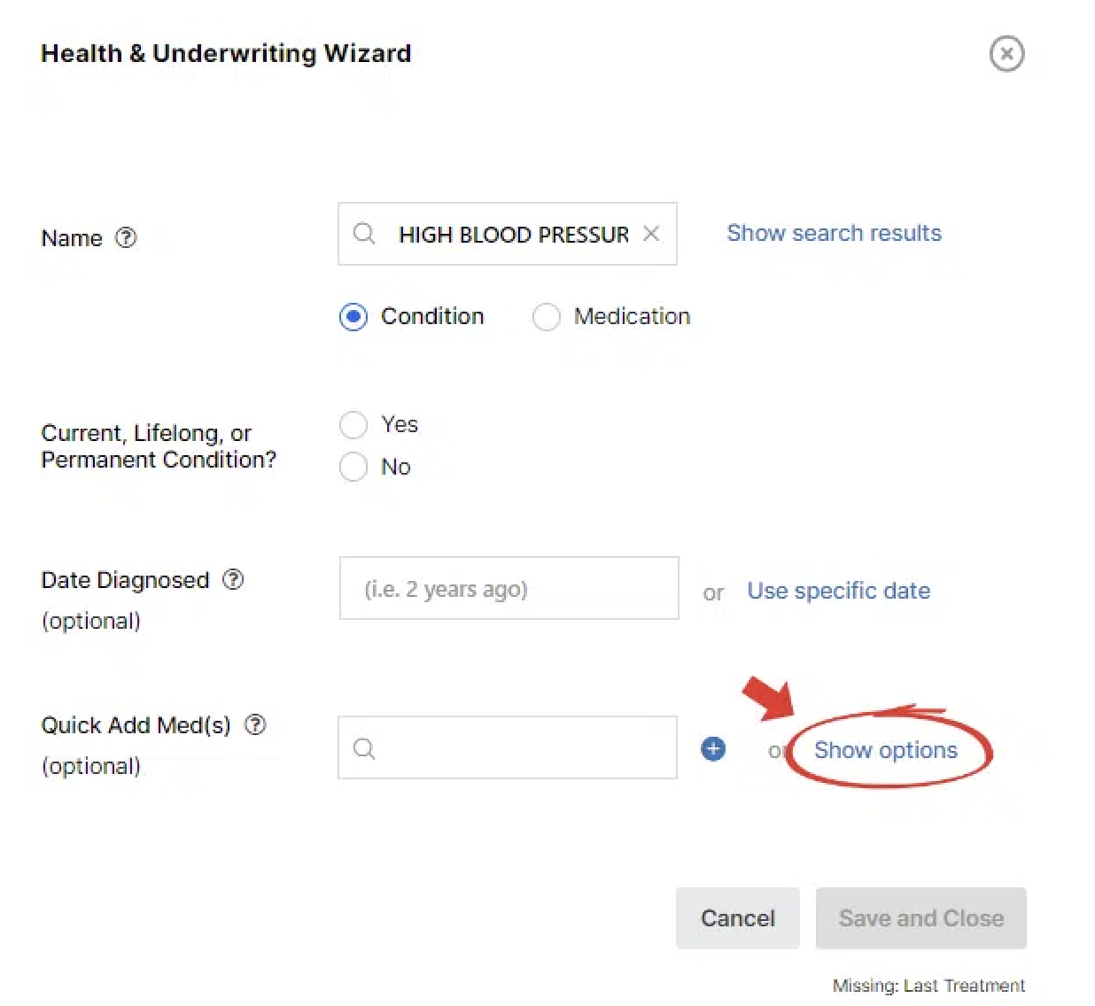Click the Save and Close button

920,918
